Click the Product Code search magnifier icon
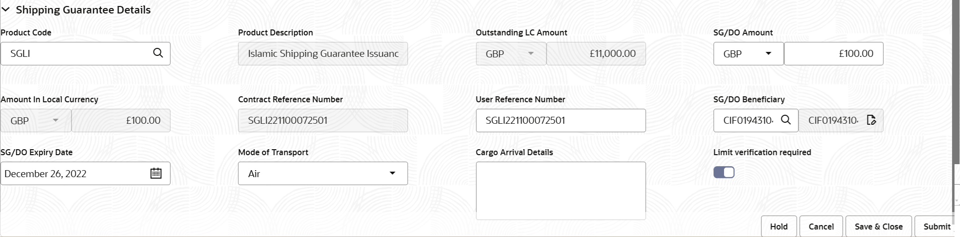The height and width of the screenshot is (237, 960). click(158, 53)
